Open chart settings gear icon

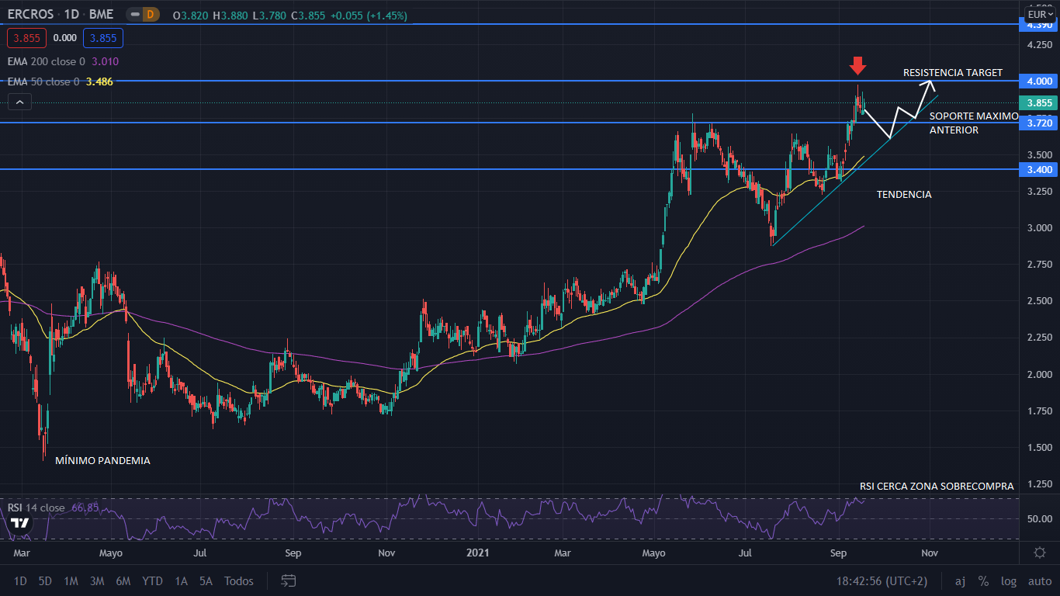[x=1040, y=553]
